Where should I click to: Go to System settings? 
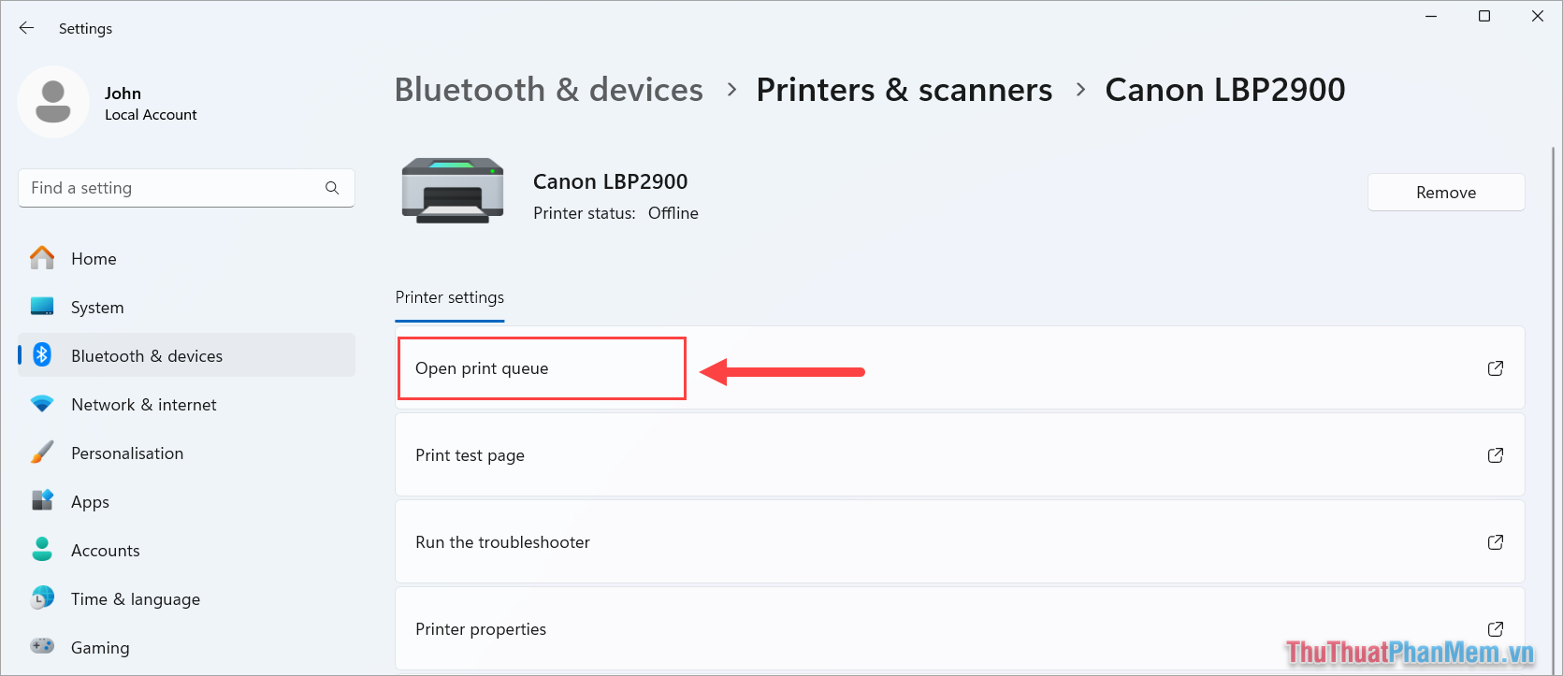pos(186,308)
